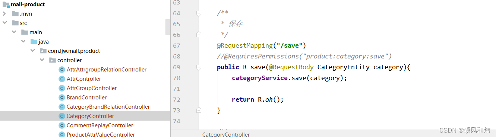Open AttrAttrgroupRelationController in the tree
496x137 pixels.
click(x=106, y=70)
